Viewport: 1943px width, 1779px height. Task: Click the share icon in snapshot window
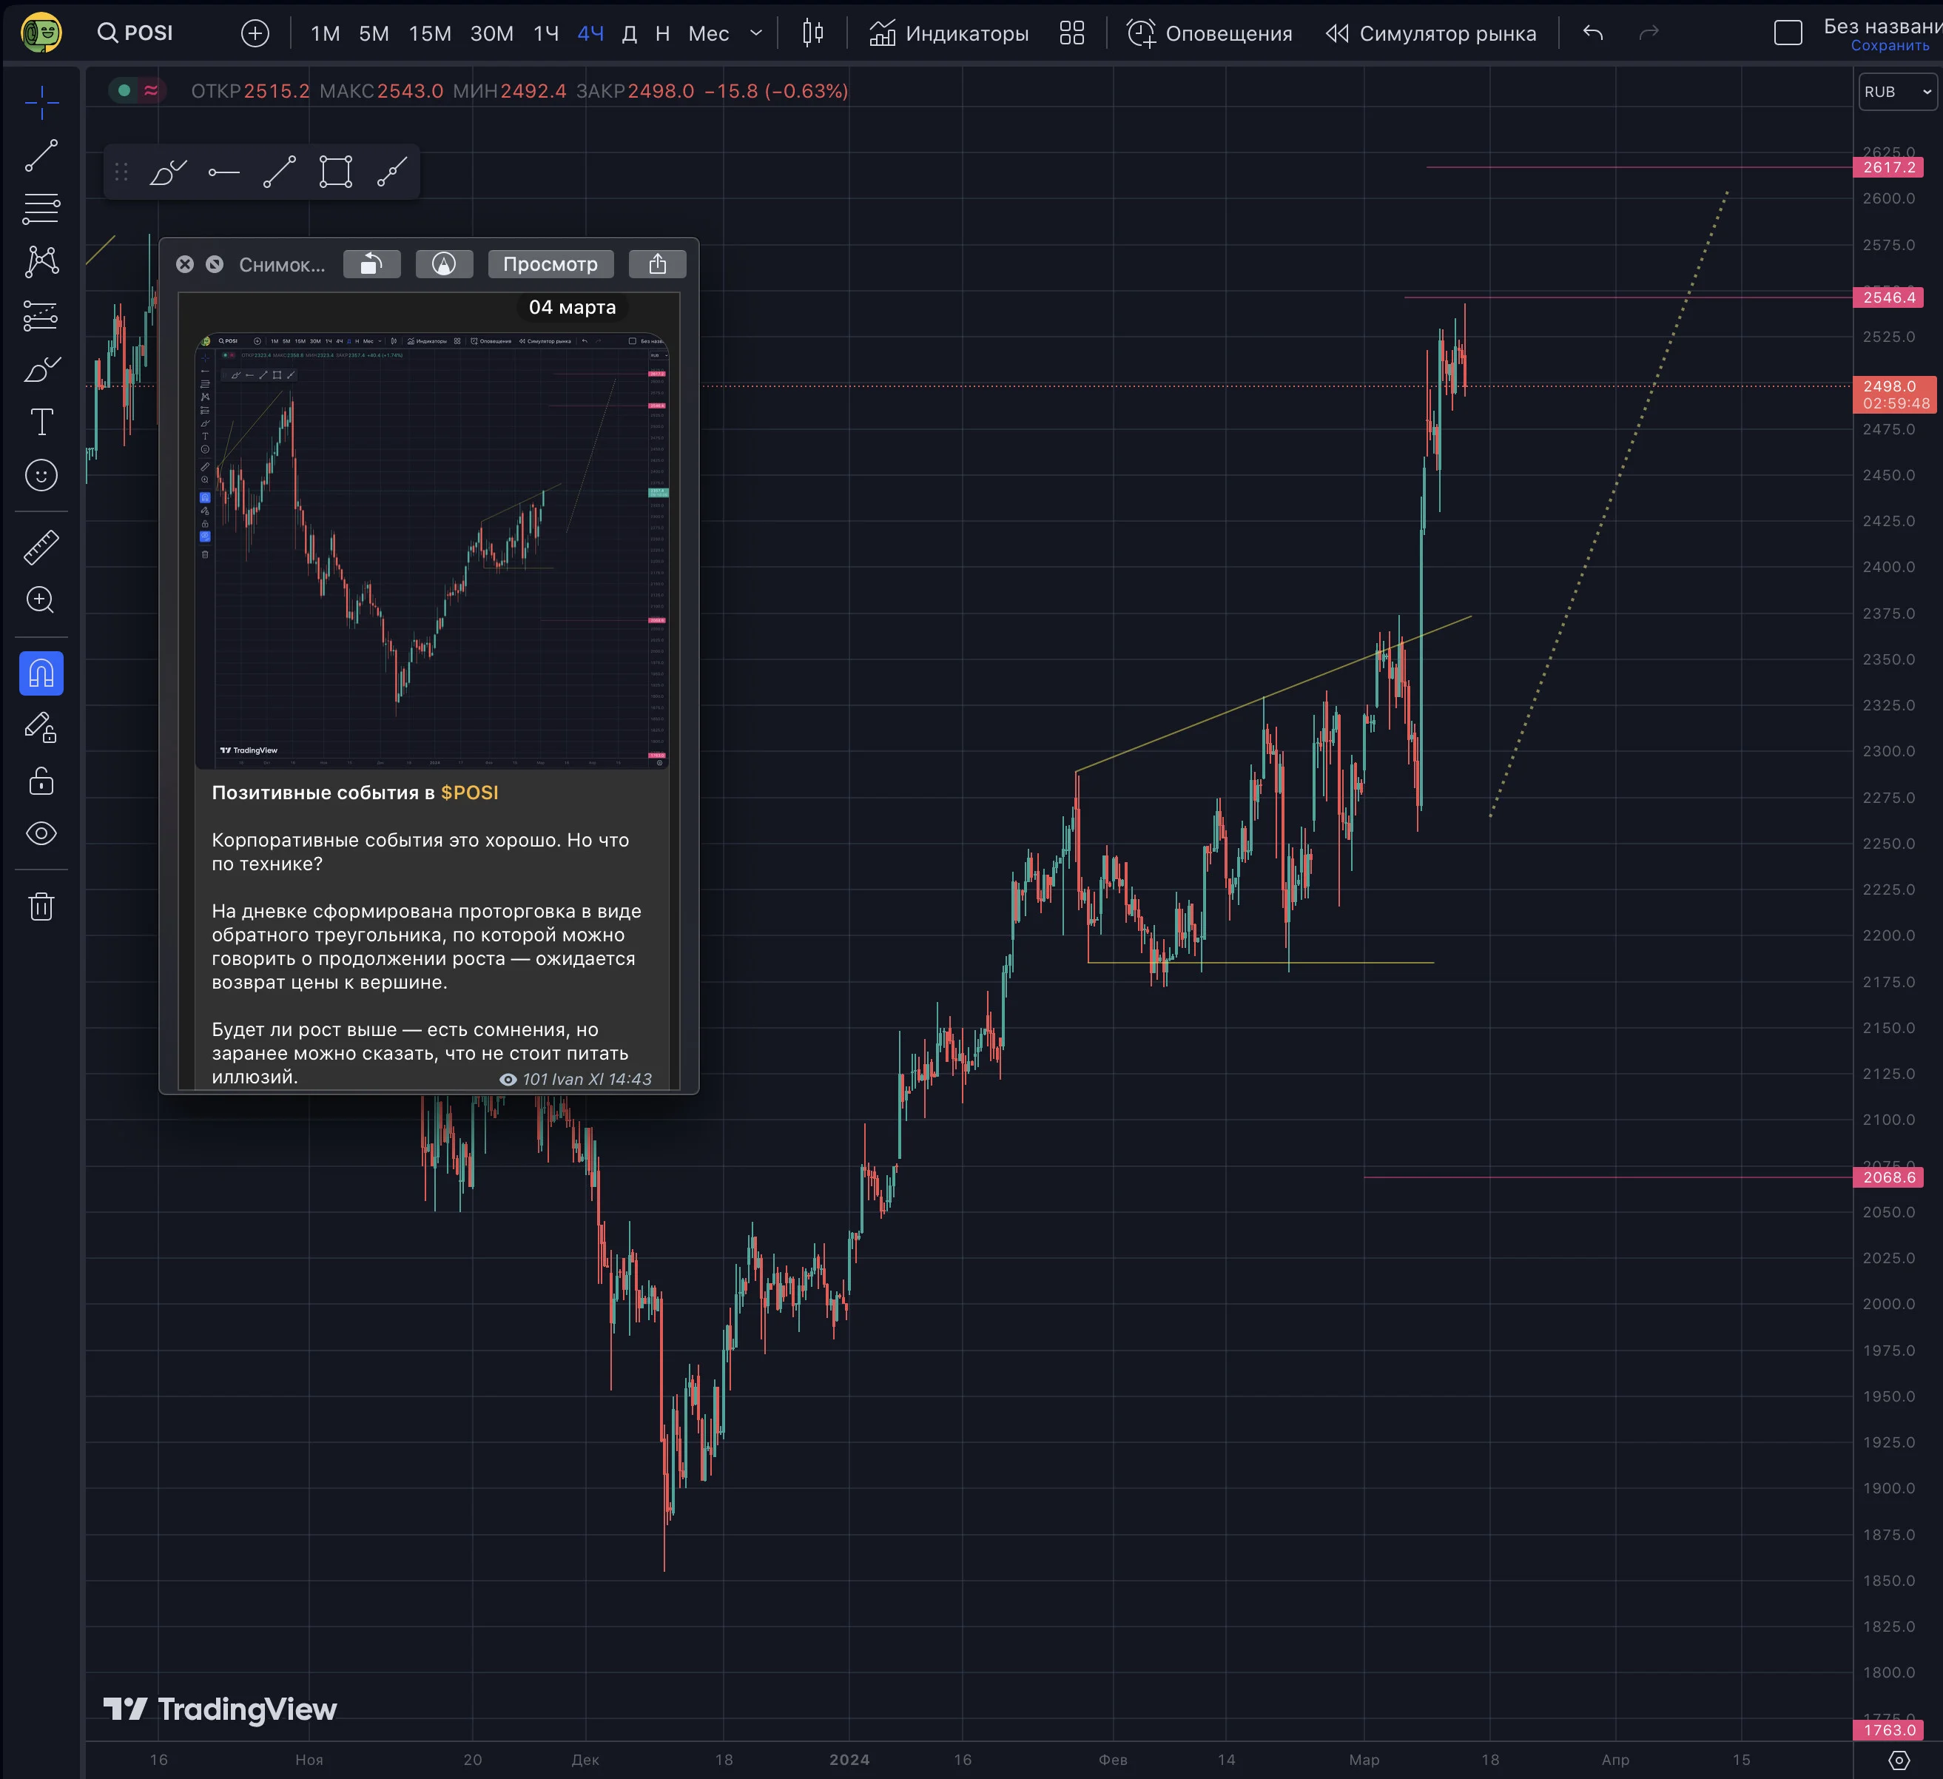[657, 264]
